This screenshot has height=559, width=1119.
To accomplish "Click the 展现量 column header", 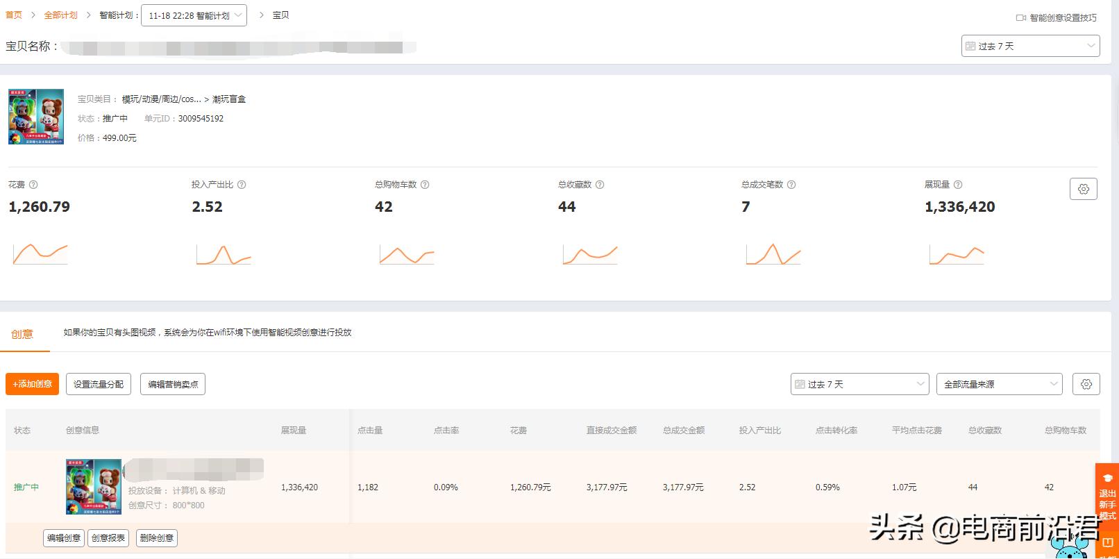I will point(294,431).
